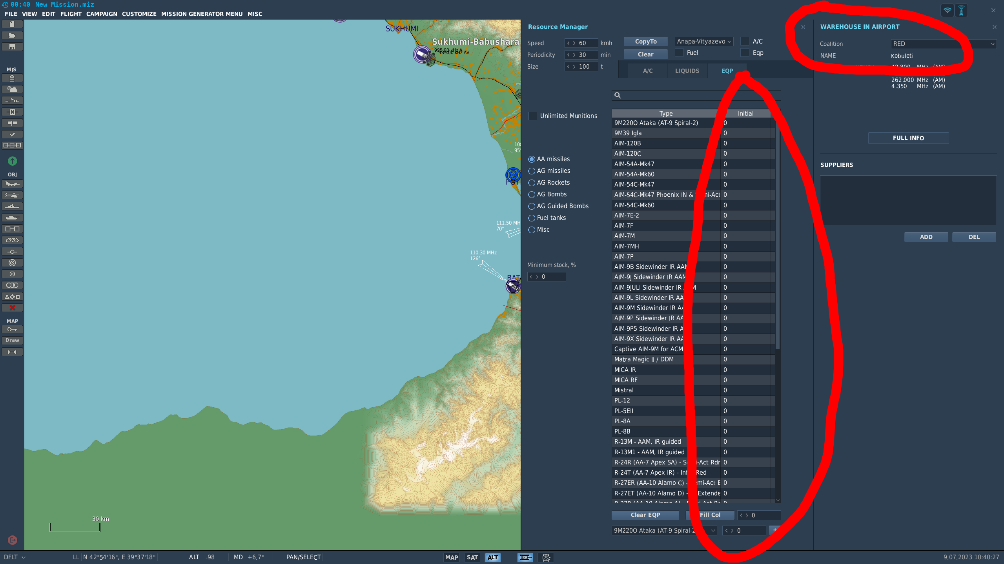
Task: Tick the Eqp copy checkbox
Action: tap(745, 53)
